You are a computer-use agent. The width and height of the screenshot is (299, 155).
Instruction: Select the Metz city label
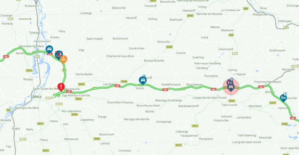click(x=37, y=97)
